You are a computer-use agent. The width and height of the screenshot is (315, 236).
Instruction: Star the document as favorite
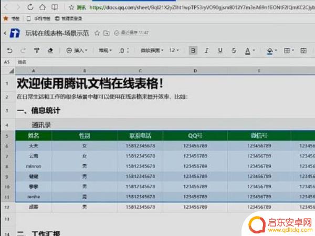tap(97, 33)
